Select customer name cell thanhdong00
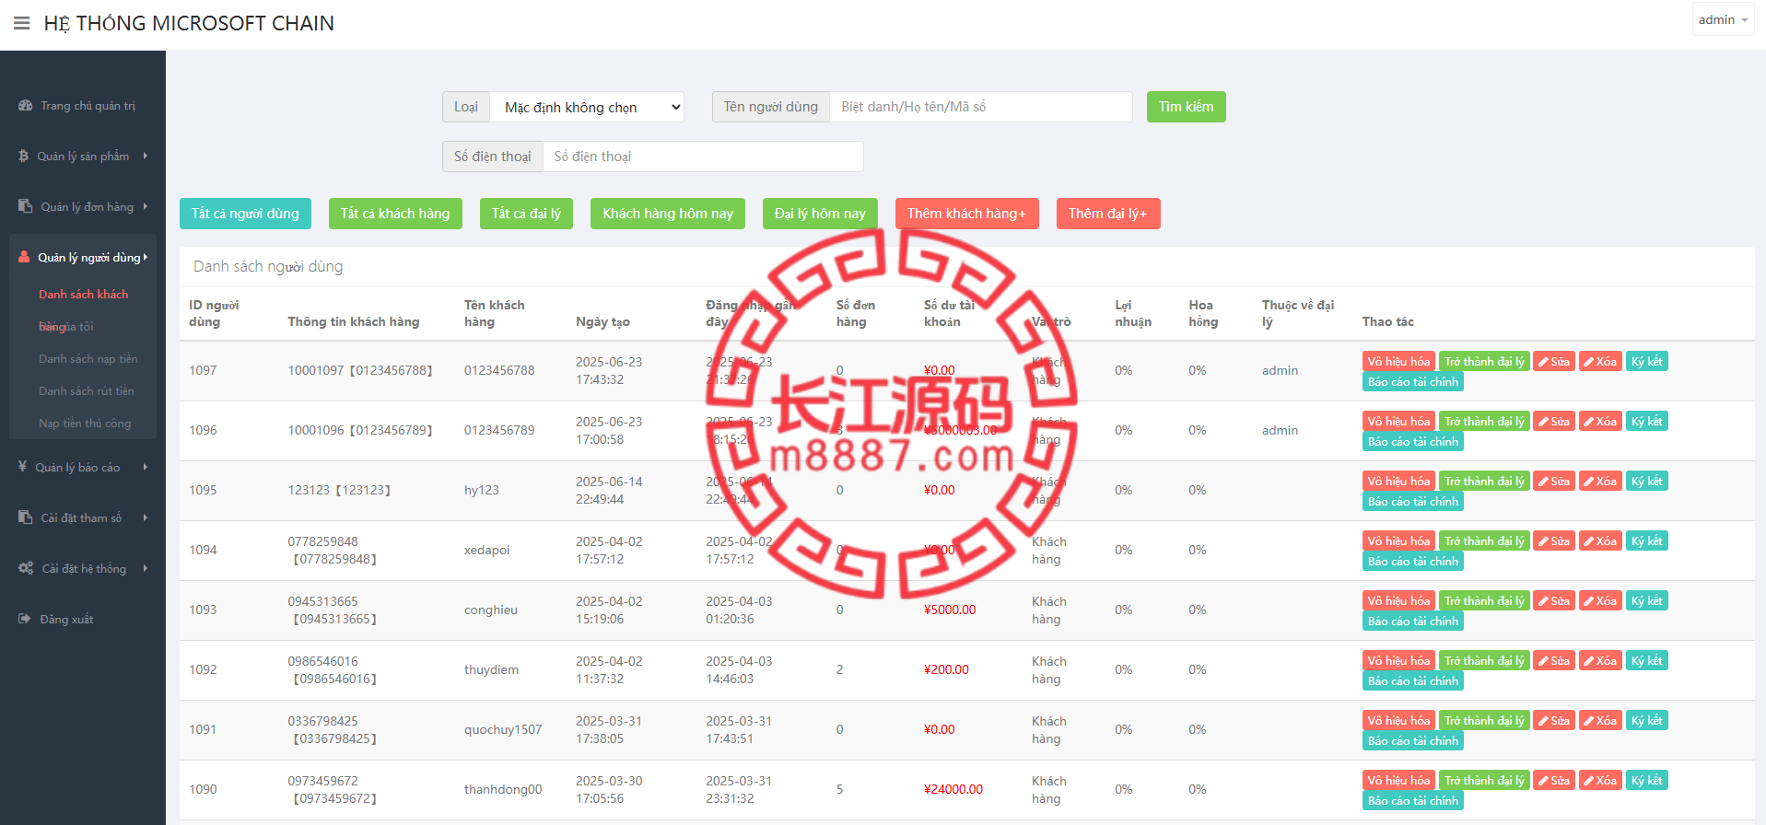This screenshot has width=1766, height=825. pyautogui.click(x=503, y=790)
